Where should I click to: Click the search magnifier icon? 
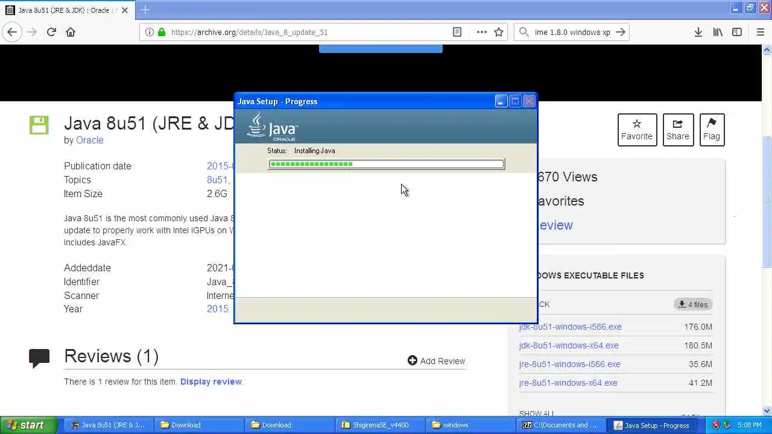(x=524, y=32)
